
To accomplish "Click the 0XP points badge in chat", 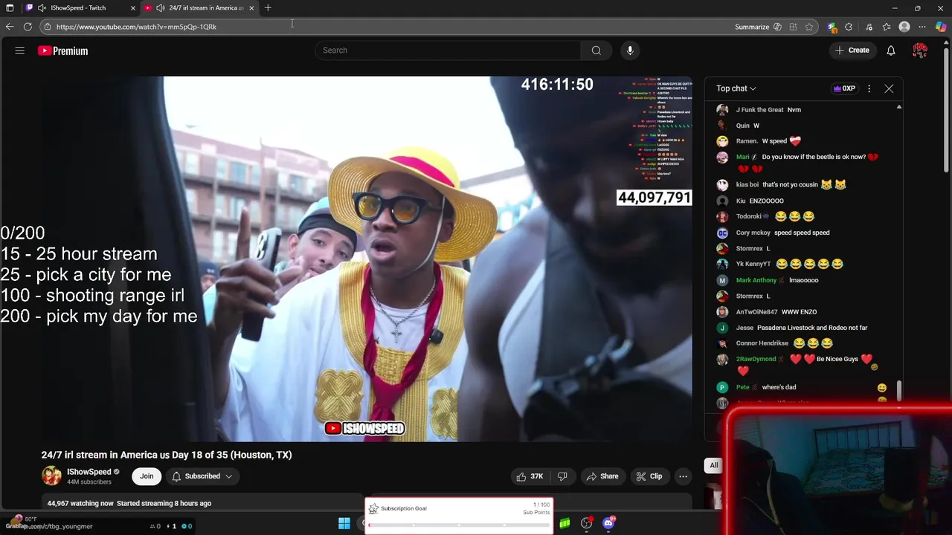I will 844,88.
